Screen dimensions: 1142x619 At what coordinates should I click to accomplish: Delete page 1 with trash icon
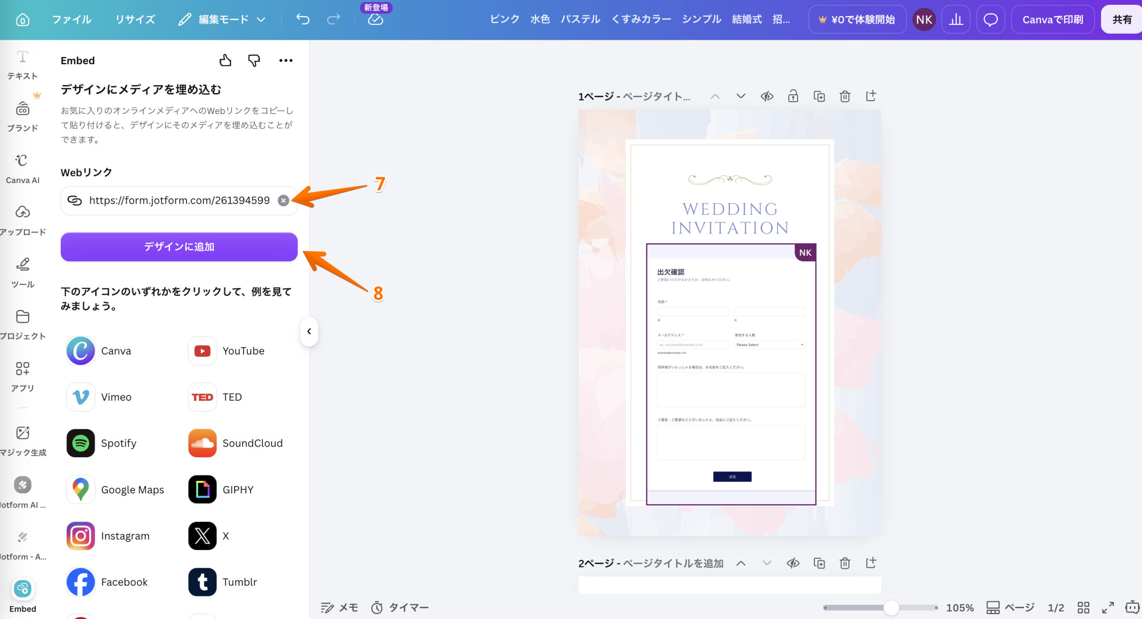(x=845, y=96)
